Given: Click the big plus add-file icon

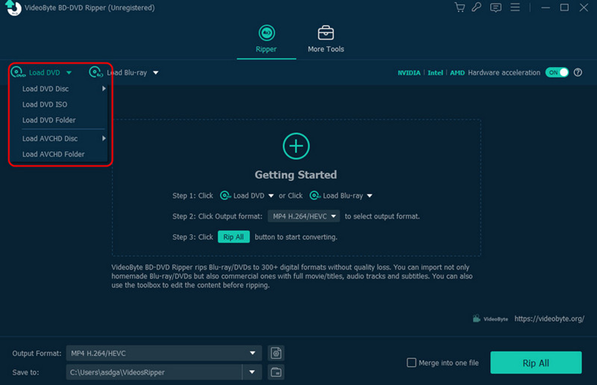Looking at the screenshot, I should (x=296, y=146).
